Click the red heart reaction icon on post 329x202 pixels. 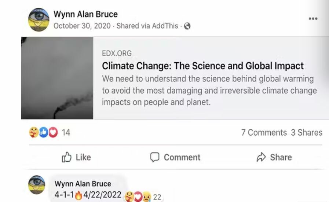(x=53, y=132)
